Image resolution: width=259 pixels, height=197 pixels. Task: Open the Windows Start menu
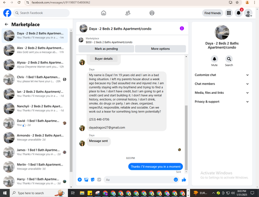[x=5, y=193]
